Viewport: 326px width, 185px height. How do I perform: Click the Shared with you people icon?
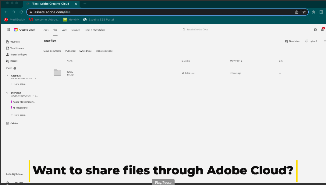[8, 55]
